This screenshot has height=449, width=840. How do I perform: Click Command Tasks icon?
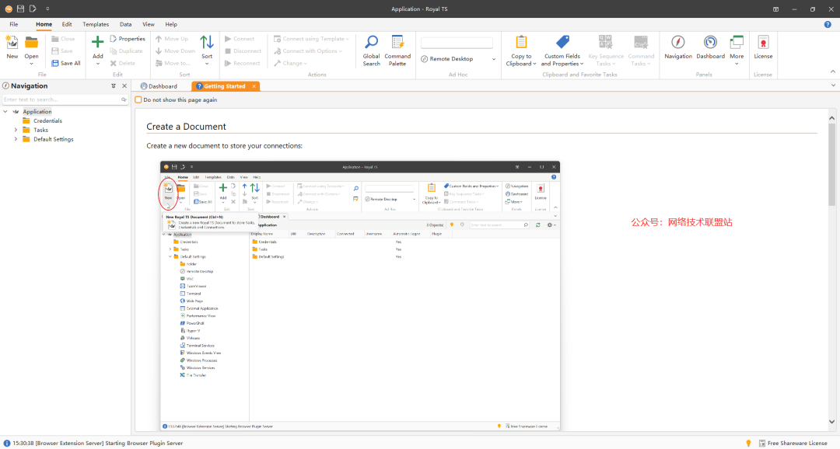coord(641,42)
